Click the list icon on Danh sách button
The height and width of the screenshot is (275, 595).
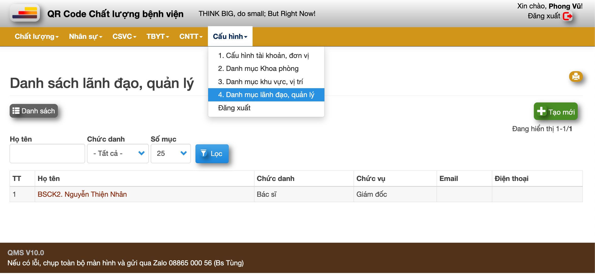(x=16, y=111)
